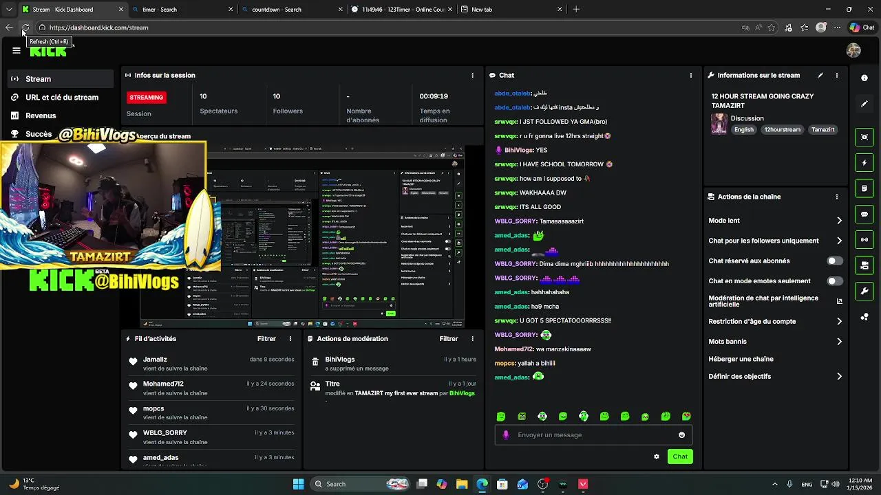Open browser tab list dropdown arrow
881x495 pixels.
point(9,10)
